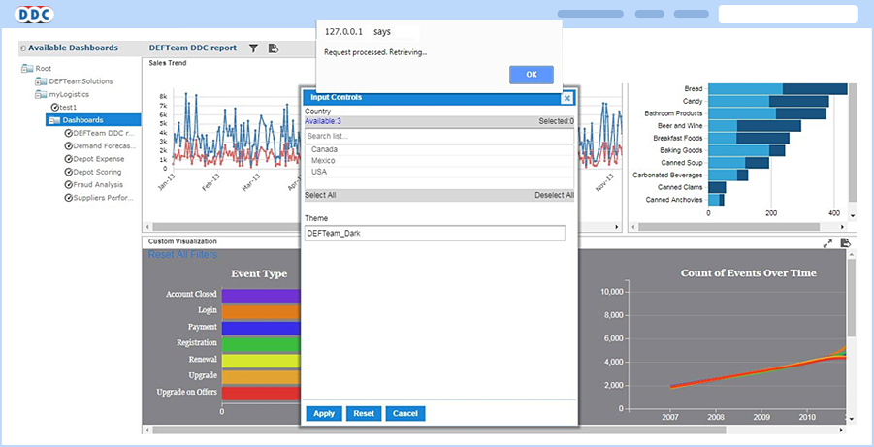Click the export icon in Custom Visualization header

coord(845,243)
